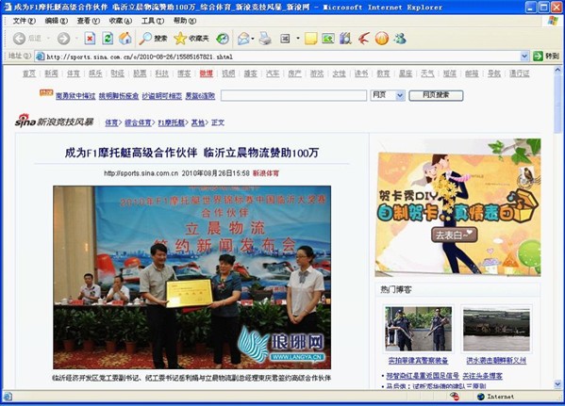Click the red 新浪体育 source link
This screenshot has width=565, height=406.
pos(266,173)
